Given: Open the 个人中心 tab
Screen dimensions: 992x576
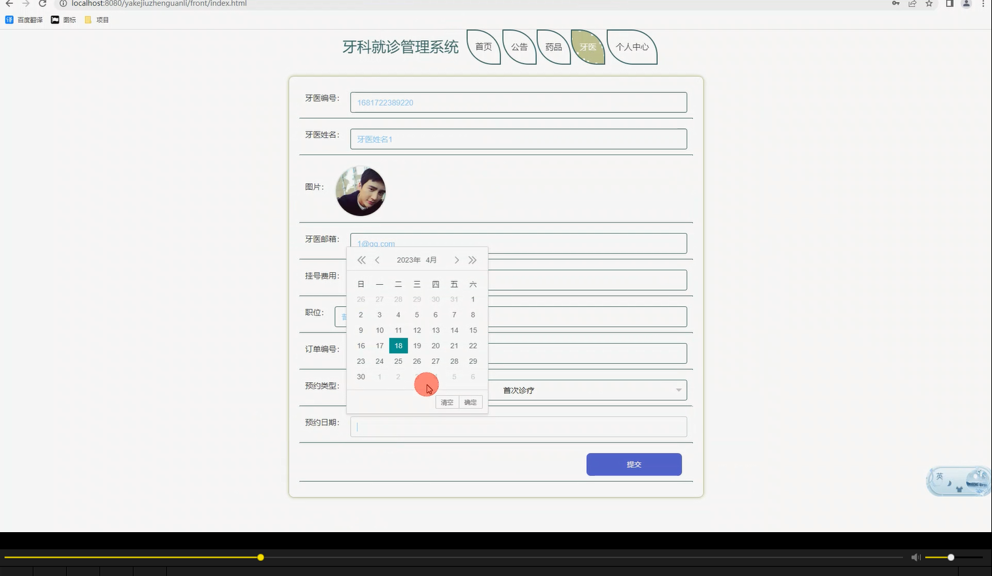Looking at the screenshot, I should (x=631, y=46).
